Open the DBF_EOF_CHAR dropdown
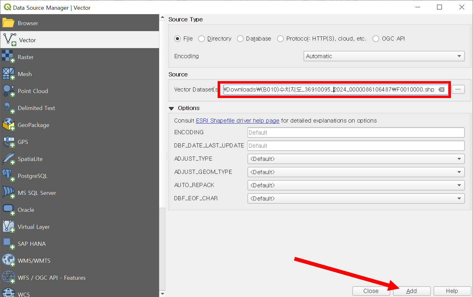Screen dimensions: 473x297 point(356,198)
